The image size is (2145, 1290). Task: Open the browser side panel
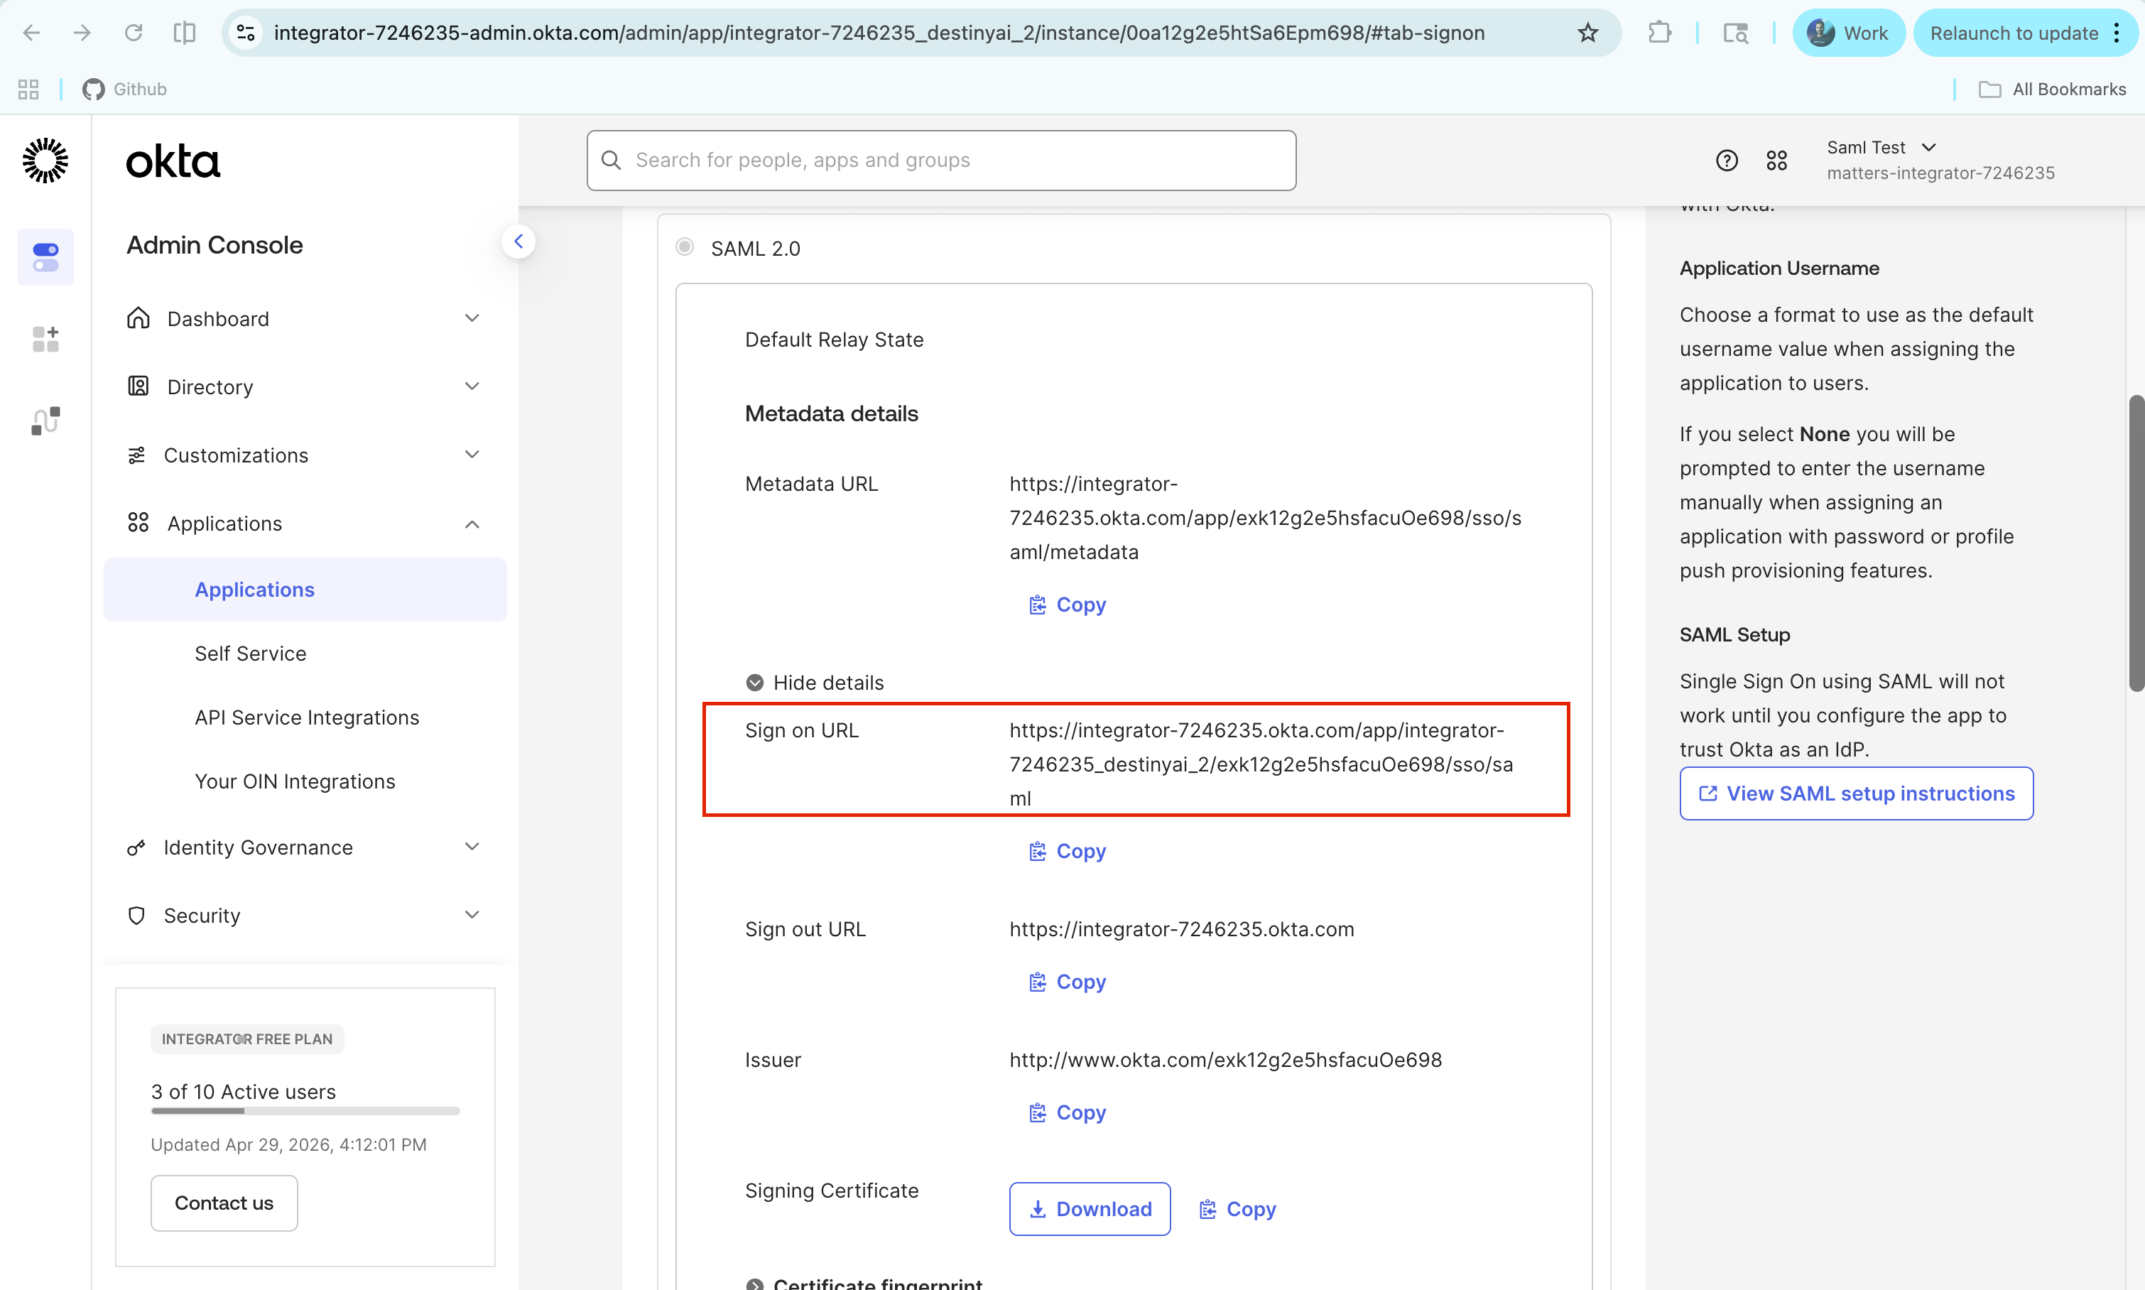(184, 33)
